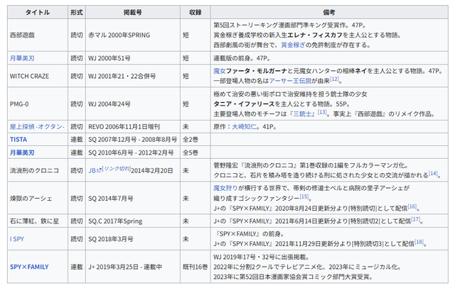Jump to footnote reference 14
The image size is (455, 288).
[x=433, y=172]
